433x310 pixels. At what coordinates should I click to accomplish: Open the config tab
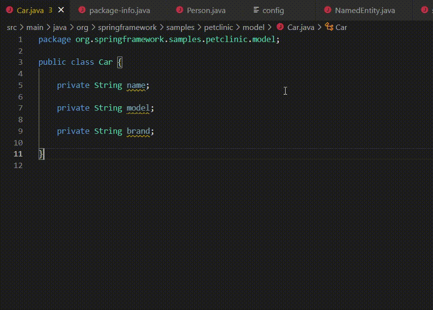point(273,10)
